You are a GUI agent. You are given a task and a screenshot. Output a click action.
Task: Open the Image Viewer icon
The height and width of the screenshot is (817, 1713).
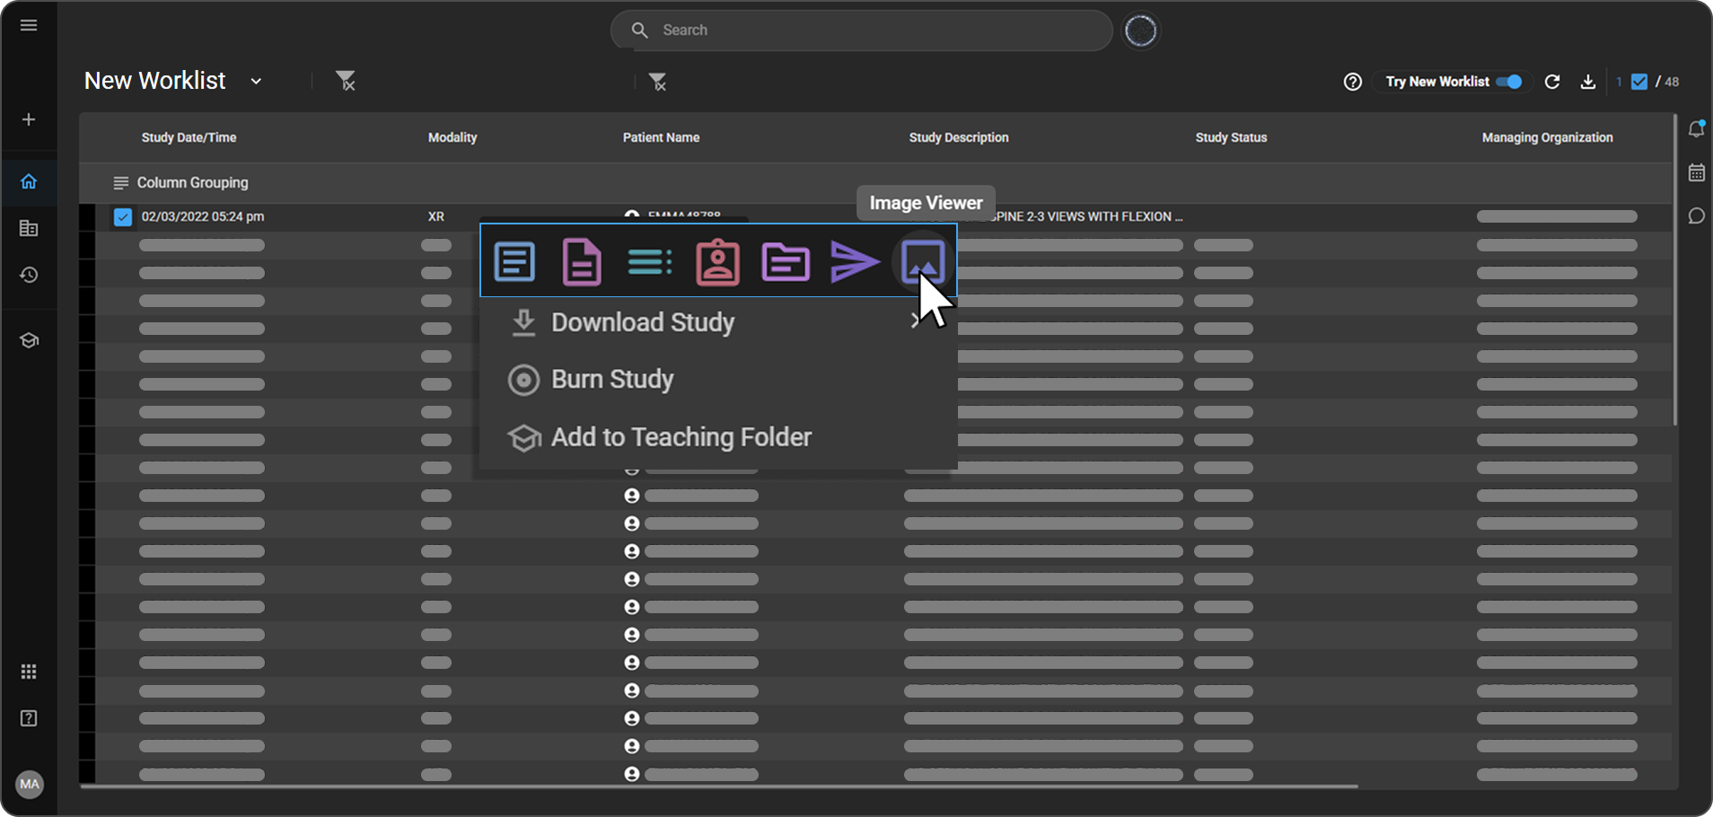point(922,261)
